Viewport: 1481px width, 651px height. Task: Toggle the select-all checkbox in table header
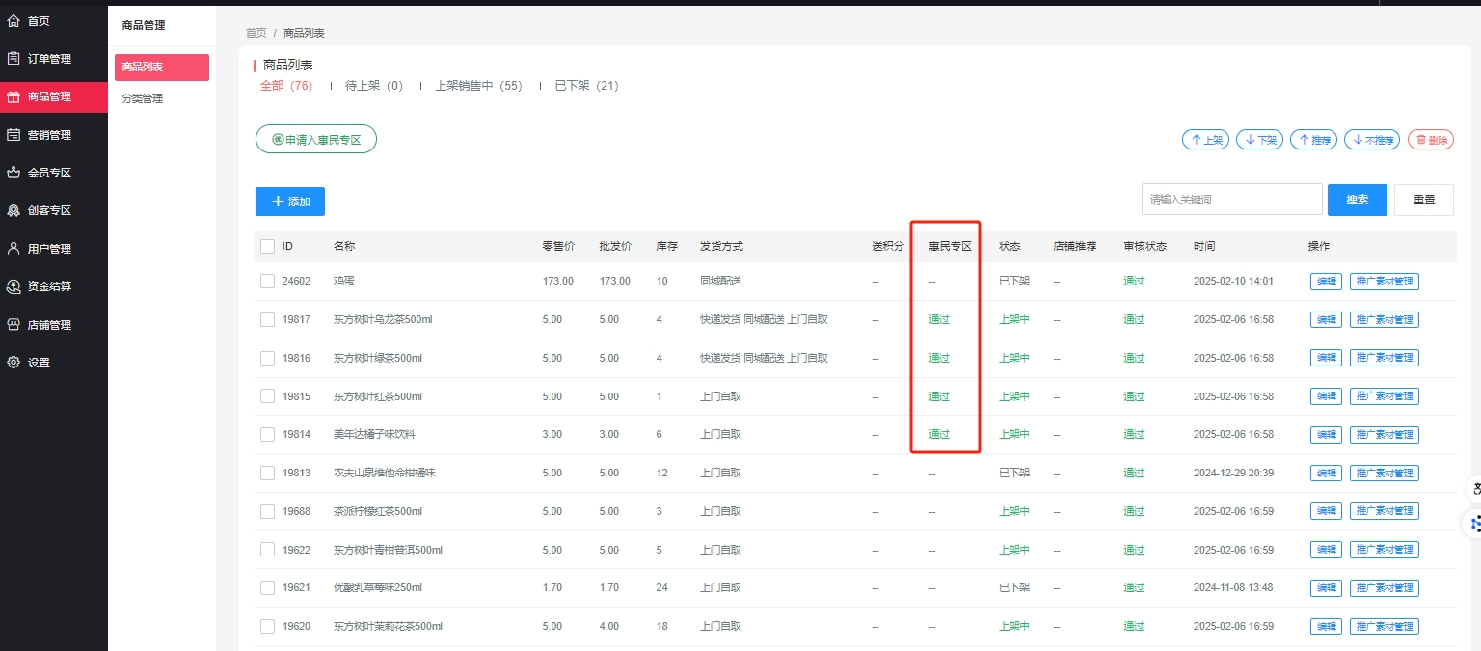pos(267,246)
